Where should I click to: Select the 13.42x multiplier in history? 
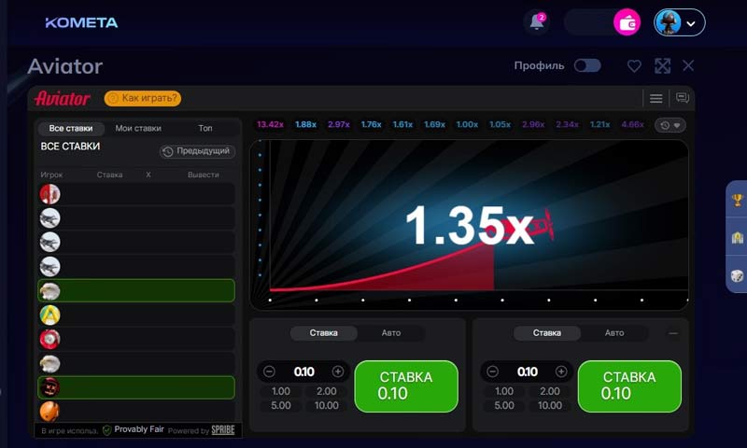coord(270,124)
